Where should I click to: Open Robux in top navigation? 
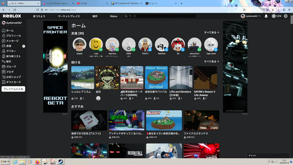tap(114, 16)
